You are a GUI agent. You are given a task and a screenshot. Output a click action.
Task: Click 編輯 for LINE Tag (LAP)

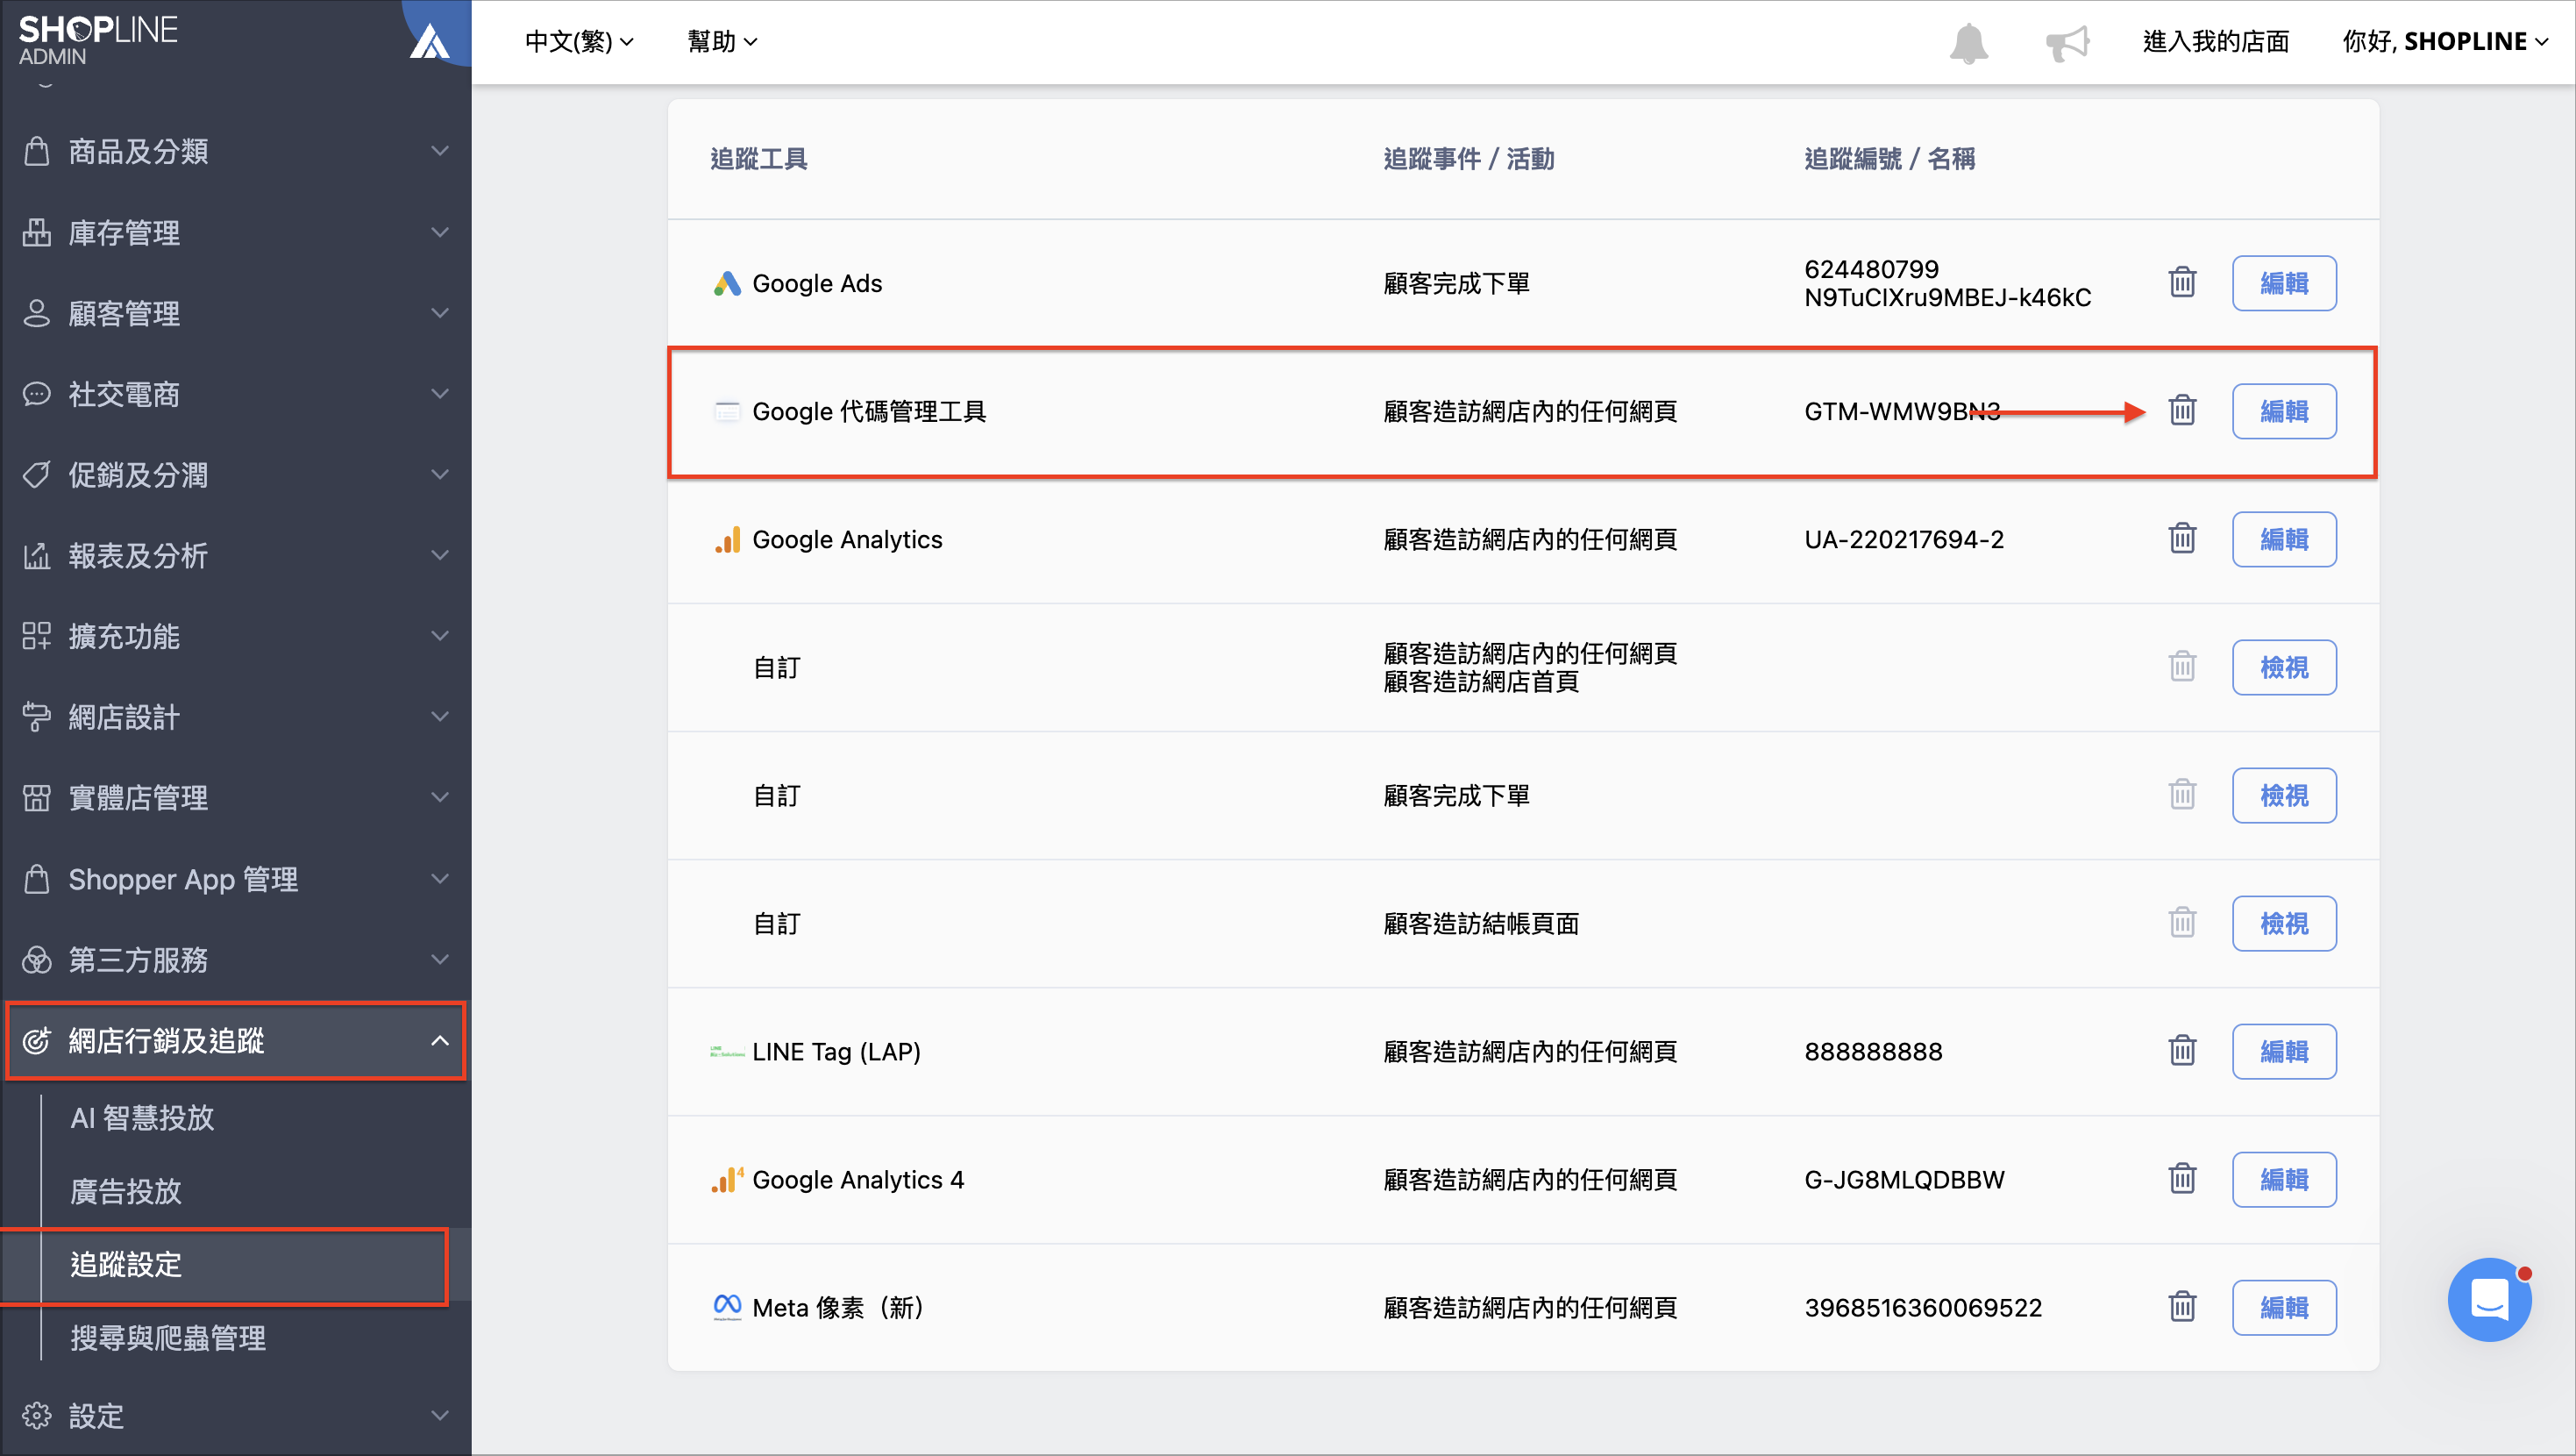tap(2284, 1052)
